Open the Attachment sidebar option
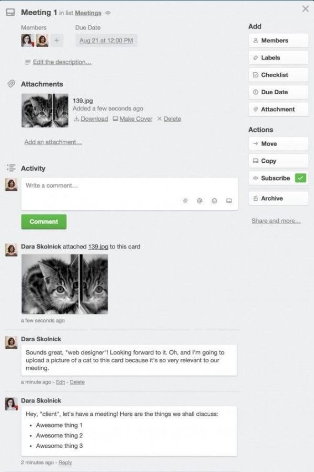Screen dimensions: 314x472 click(x=278, y=109)
